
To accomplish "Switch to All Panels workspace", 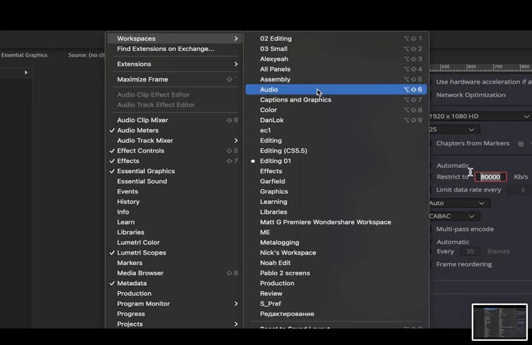I will tap(336, 69).
